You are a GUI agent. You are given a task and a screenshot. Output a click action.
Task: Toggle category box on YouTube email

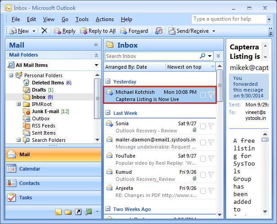[203, 158]
